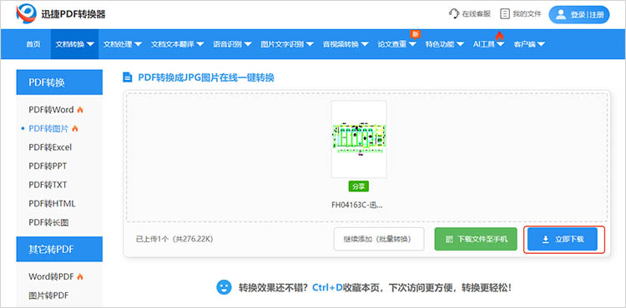Expand the 特色功能 dropdown arrow
This screenshot has height=308, width=626.
coord(460,44)
